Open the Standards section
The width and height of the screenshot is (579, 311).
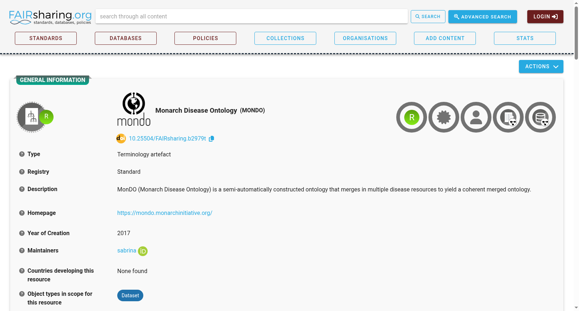tap(46, 38)
